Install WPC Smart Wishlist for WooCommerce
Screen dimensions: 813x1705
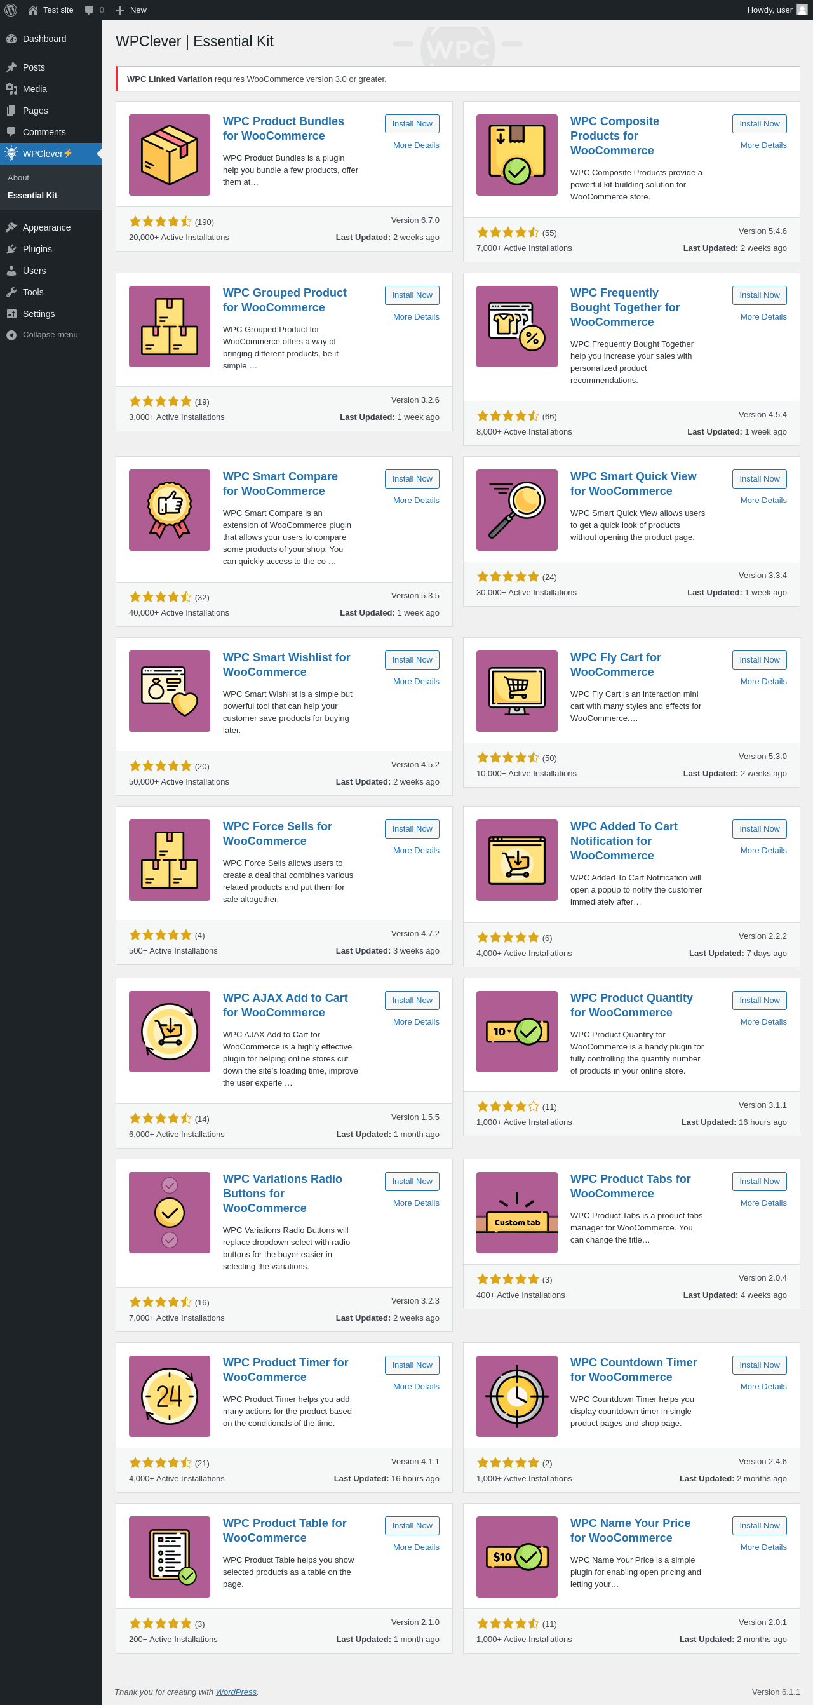click(412, 660)
